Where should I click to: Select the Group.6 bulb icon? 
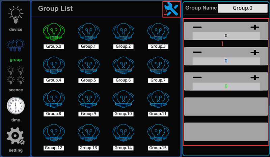tap(123, 65)
